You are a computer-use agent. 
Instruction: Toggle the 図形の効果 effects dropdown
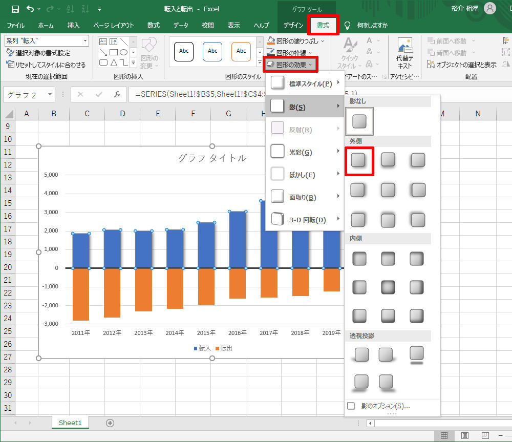click(x=291, y=65)
